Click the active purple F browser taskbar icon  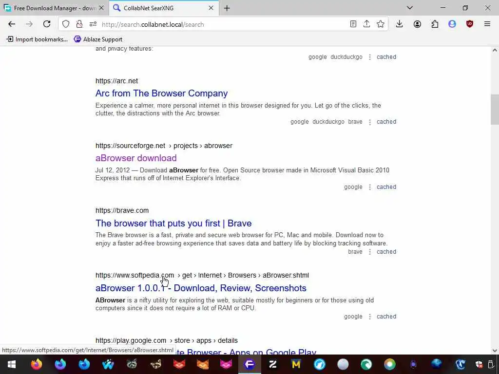point(249,364)
